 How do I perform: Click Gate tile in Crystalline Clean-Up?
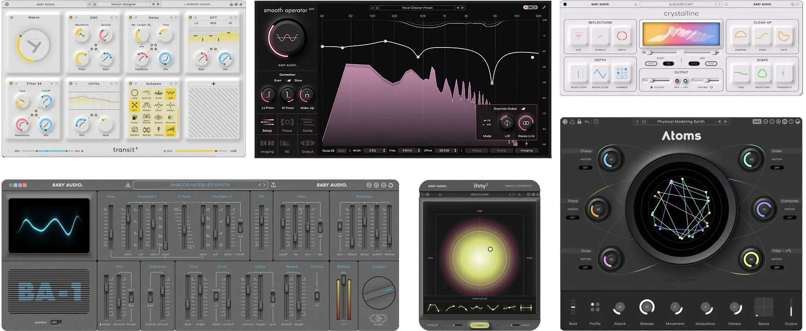point(784,37)
